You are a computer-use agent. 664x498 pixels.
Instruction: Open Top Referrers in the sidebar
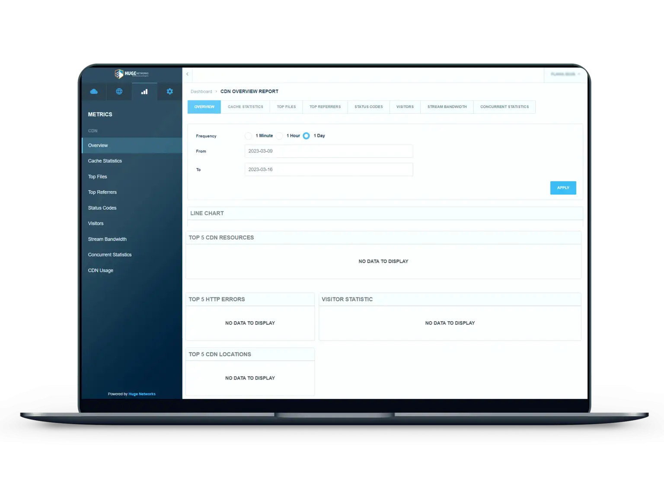click(x=102, y=192)
